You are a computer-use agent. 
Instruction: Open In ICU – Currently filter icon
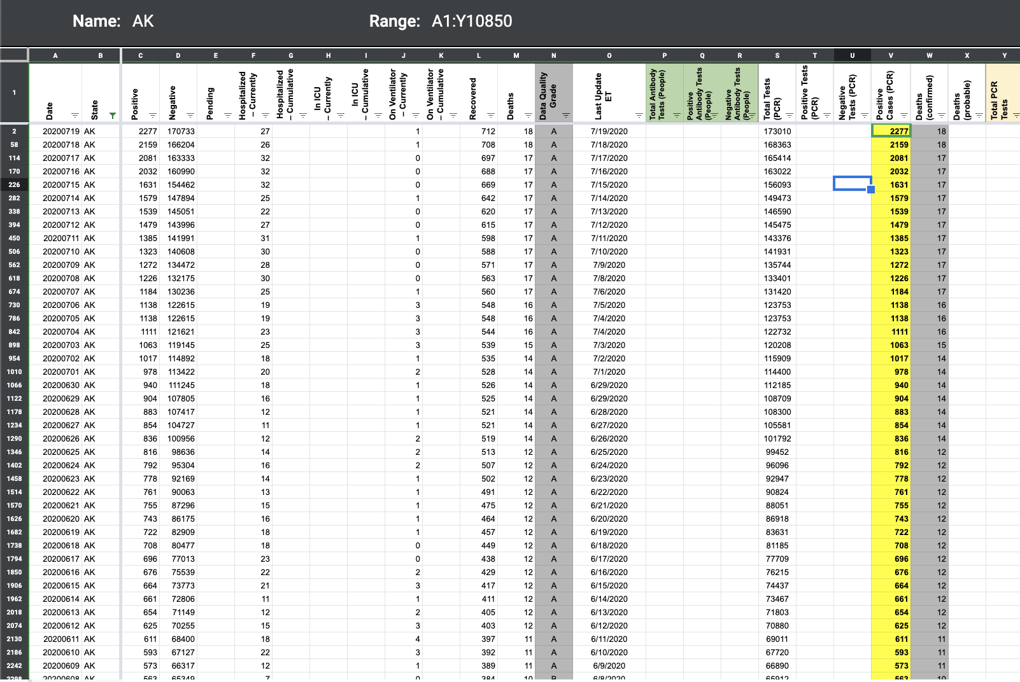point(341,116)
